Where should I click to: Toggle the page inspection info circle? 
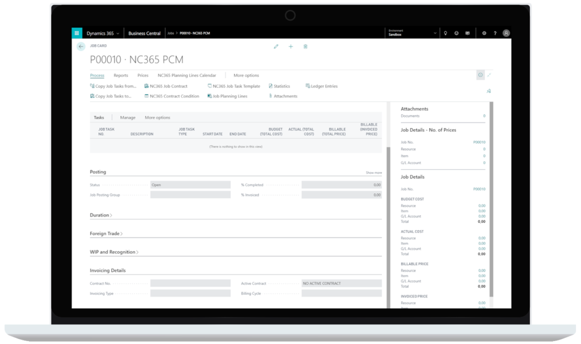pos(479,74)
